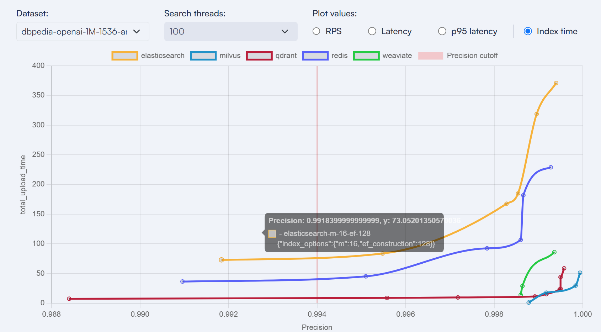
Task: Click the topmost elasticsearch data point near 370
Action: pyautogui.click(x=556, y=83)
